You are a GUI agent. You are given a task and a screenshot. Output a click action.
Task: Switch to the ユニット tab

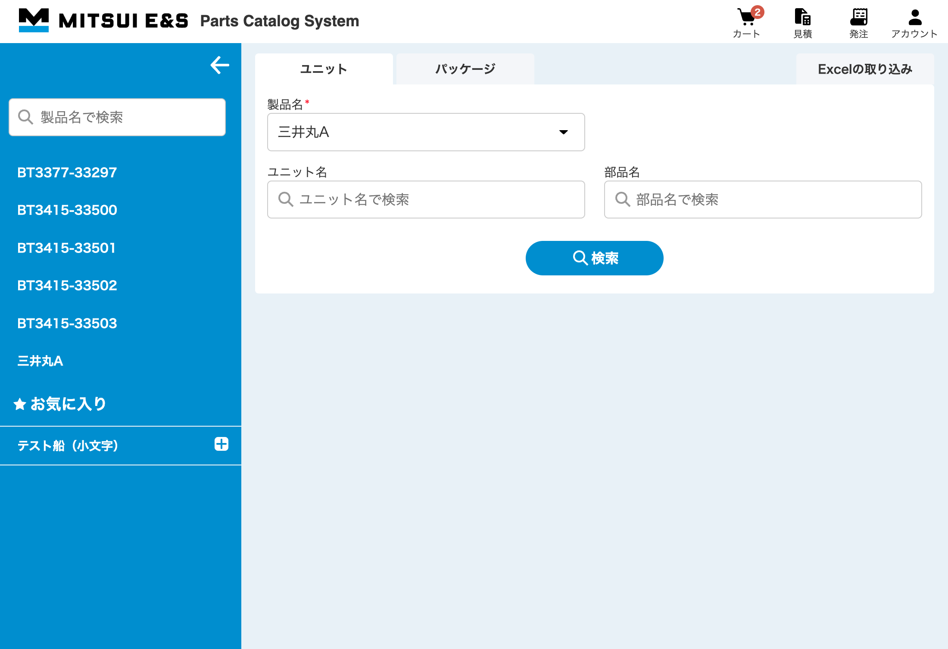(324, 69)
